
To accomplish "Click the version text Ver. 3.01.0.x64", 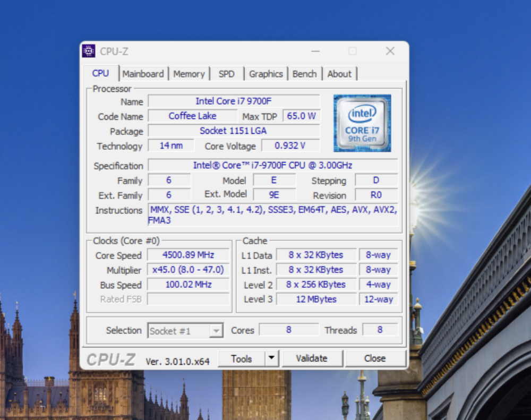I will click(x=177, y=362).
